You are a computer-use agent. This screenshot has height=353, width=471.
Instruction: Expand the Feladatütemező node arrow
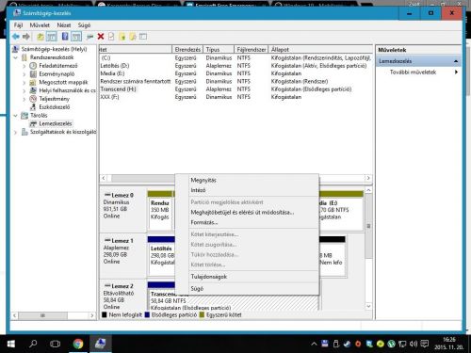coord(24,66)
